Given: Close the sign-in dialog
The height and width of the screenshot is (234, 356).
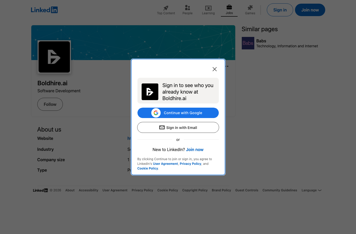Looking at the screenshot, I should point(215,69).
